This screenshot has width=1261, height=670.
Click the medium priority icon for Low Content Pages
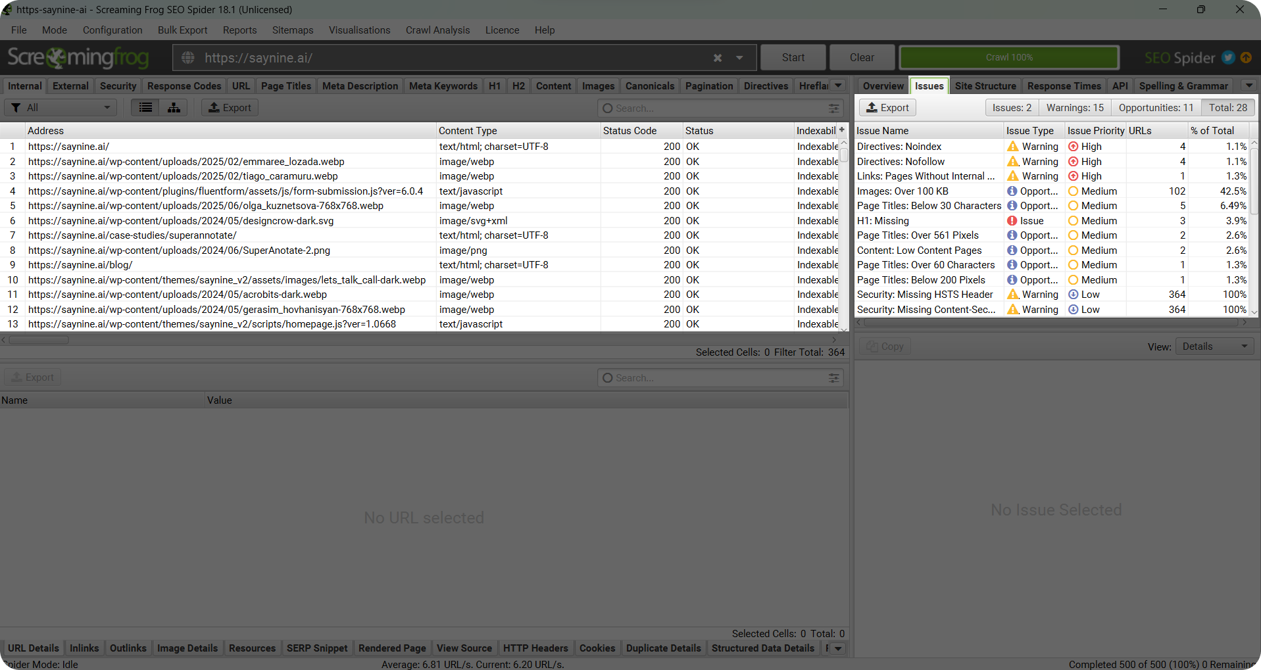coord(1074,251)
